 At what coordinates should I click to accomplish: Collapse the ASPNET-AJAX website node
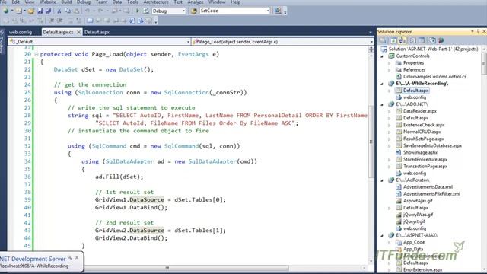(x=382, y=235)
